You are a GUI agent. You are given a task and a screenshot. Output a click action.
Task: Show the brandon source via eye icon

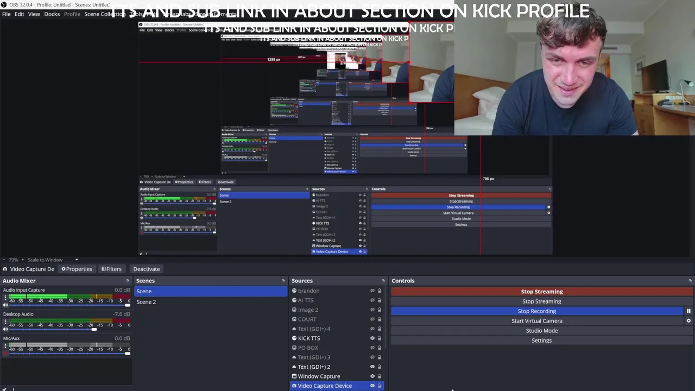(372, 291)
